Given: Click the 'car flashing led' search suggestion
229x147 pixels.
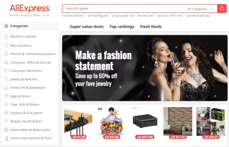Looking at the screenshot, I should click(98, 16).
